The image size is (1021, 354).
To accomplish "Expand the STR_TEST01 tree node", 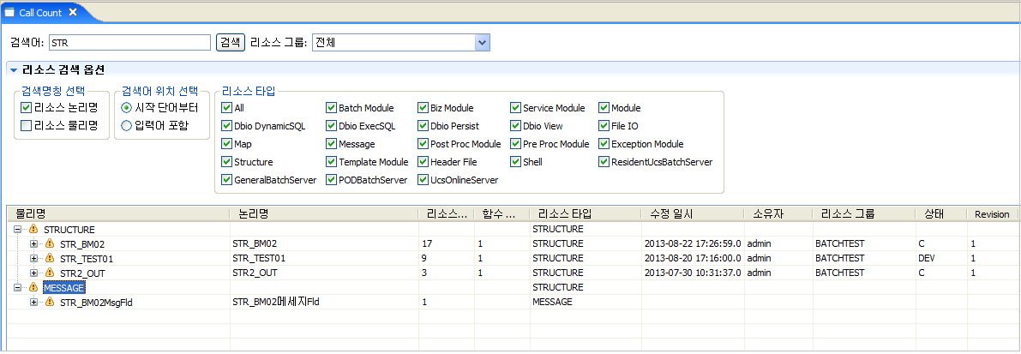I will [34, 259].
